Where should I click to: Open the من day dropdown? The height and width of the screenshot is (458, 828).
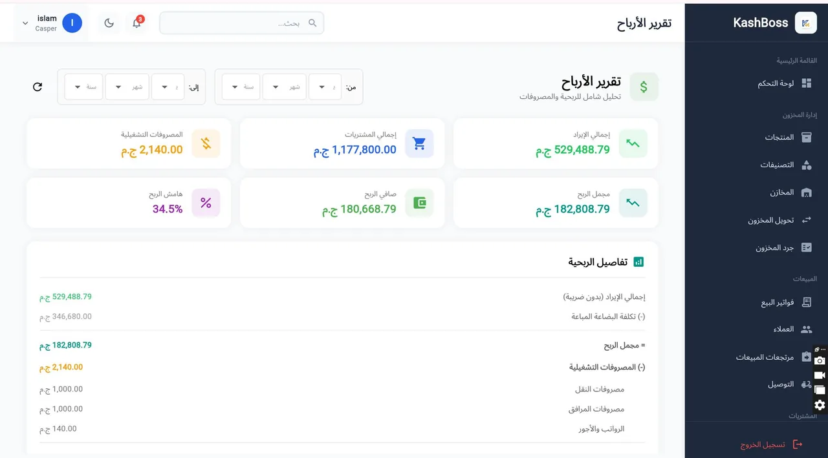[325, 87]
